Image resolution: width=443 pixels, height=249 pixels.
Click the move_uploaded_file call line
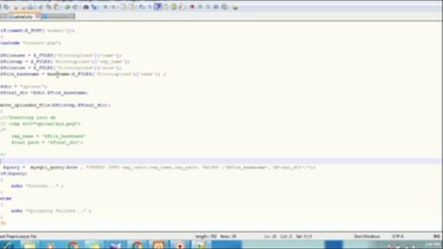(x=55, y=105)
